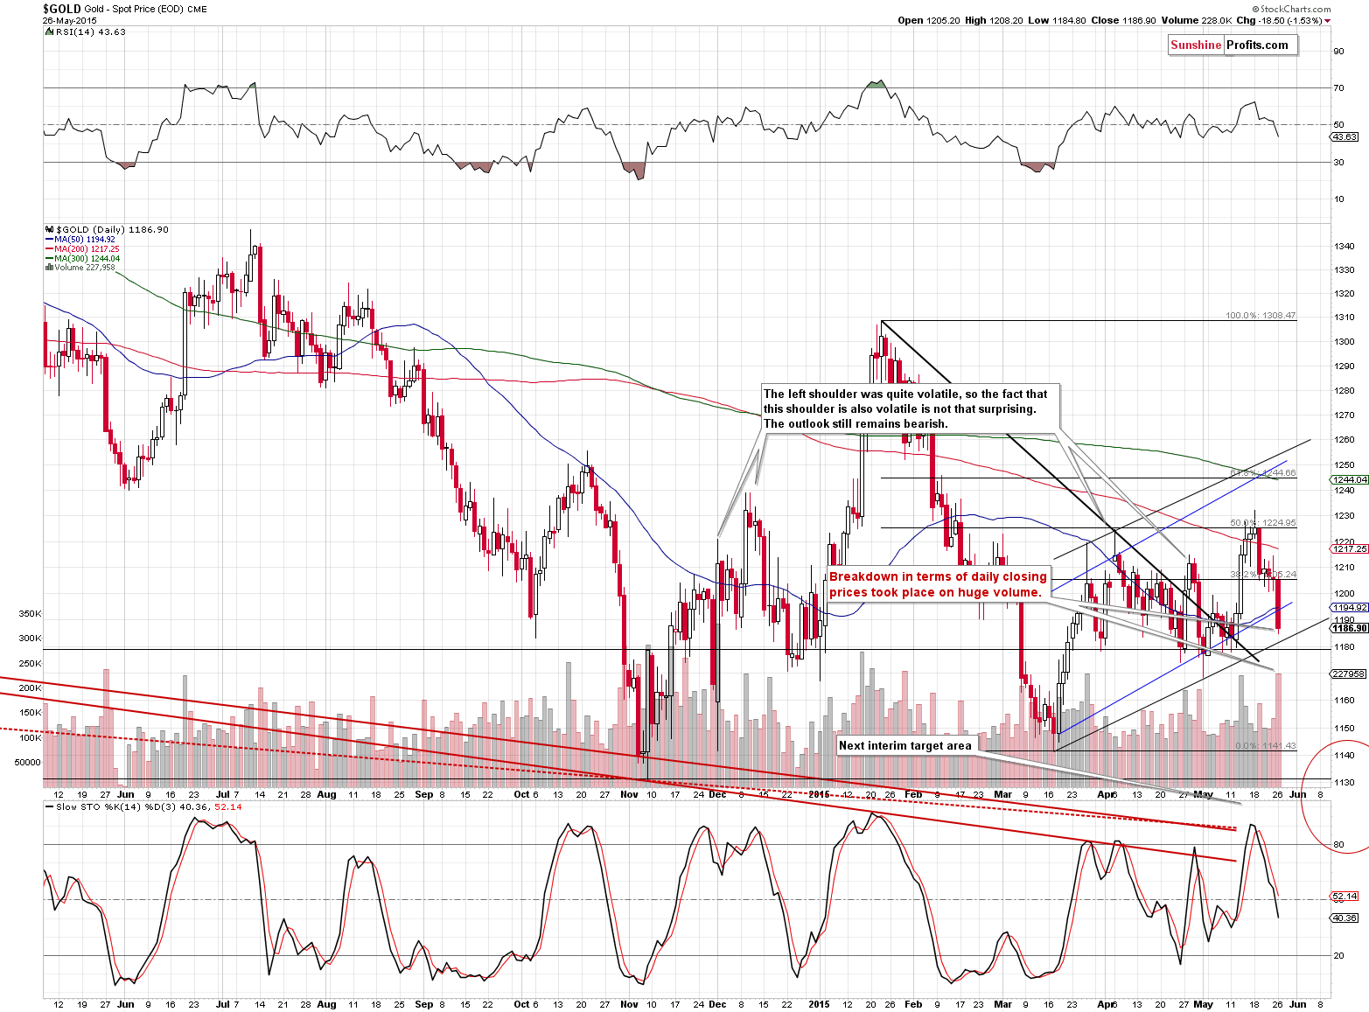The height and width of the screenshot is (1012, 1369).
Task: Click the left shoulder bearish outlook annotation
Action: [x=910, y=408]
